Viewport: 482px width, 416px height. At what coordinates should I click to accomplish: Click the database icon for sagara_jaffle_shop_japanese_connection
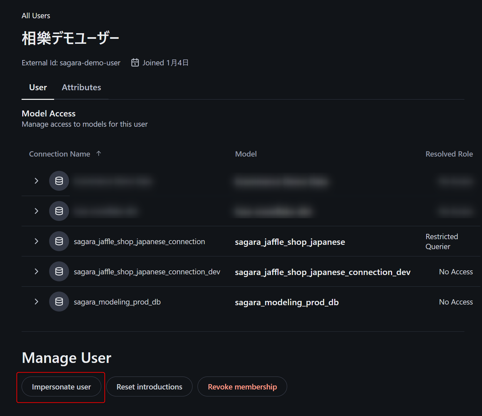[x=59, y=241]
